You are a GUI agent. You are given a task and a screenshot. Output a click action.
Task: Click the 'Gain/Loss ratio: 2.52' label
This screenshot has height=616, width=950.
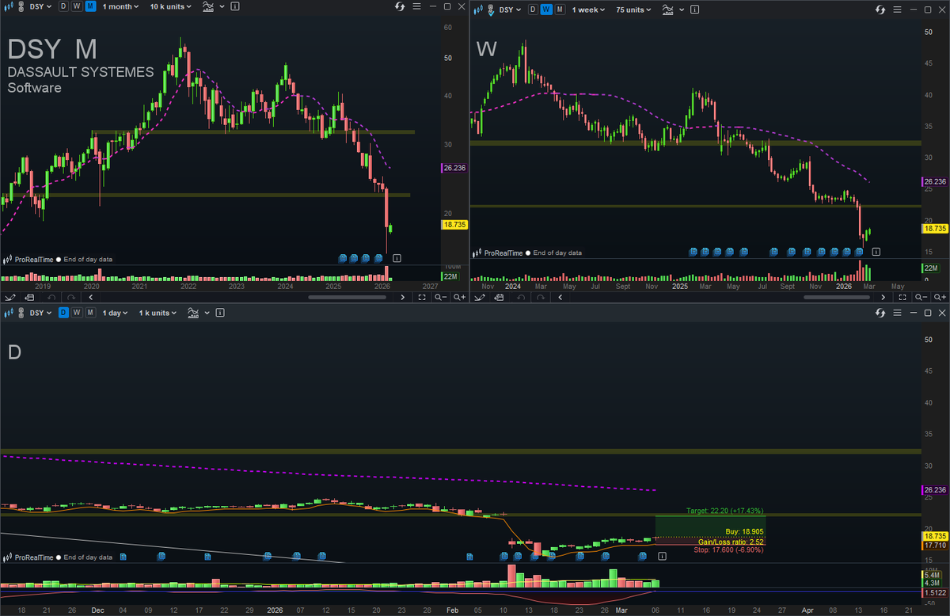point(731,541)
